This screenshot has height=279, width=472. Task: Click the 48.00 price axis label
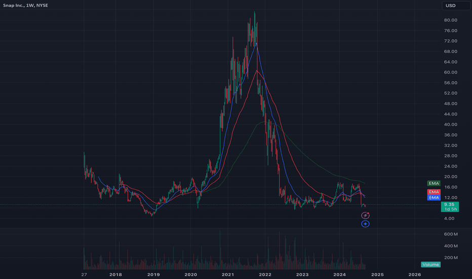point(451,104)
